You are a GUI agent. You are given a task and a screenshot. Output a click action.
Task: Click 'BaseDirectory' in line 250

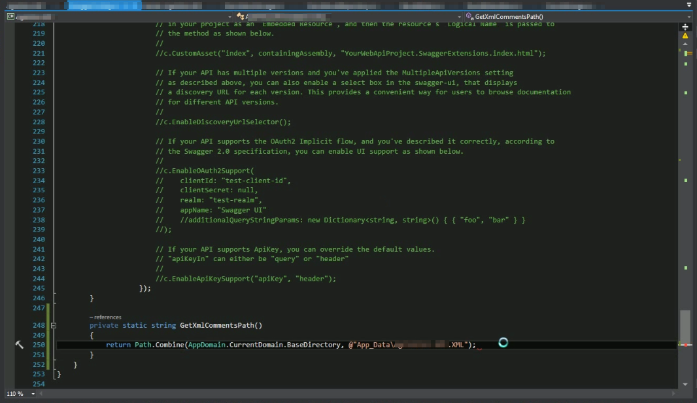pyautogui.click(x=314, y=345)
